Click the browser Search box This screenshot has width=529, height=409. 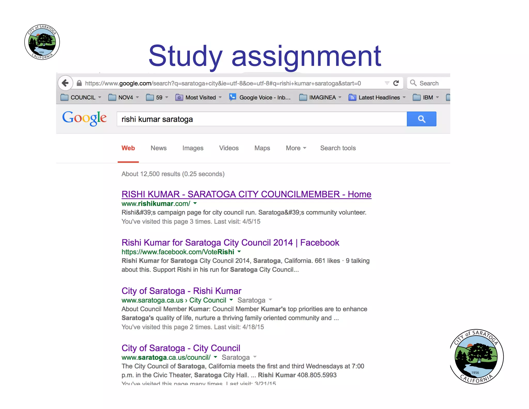[x=429, y=83]
